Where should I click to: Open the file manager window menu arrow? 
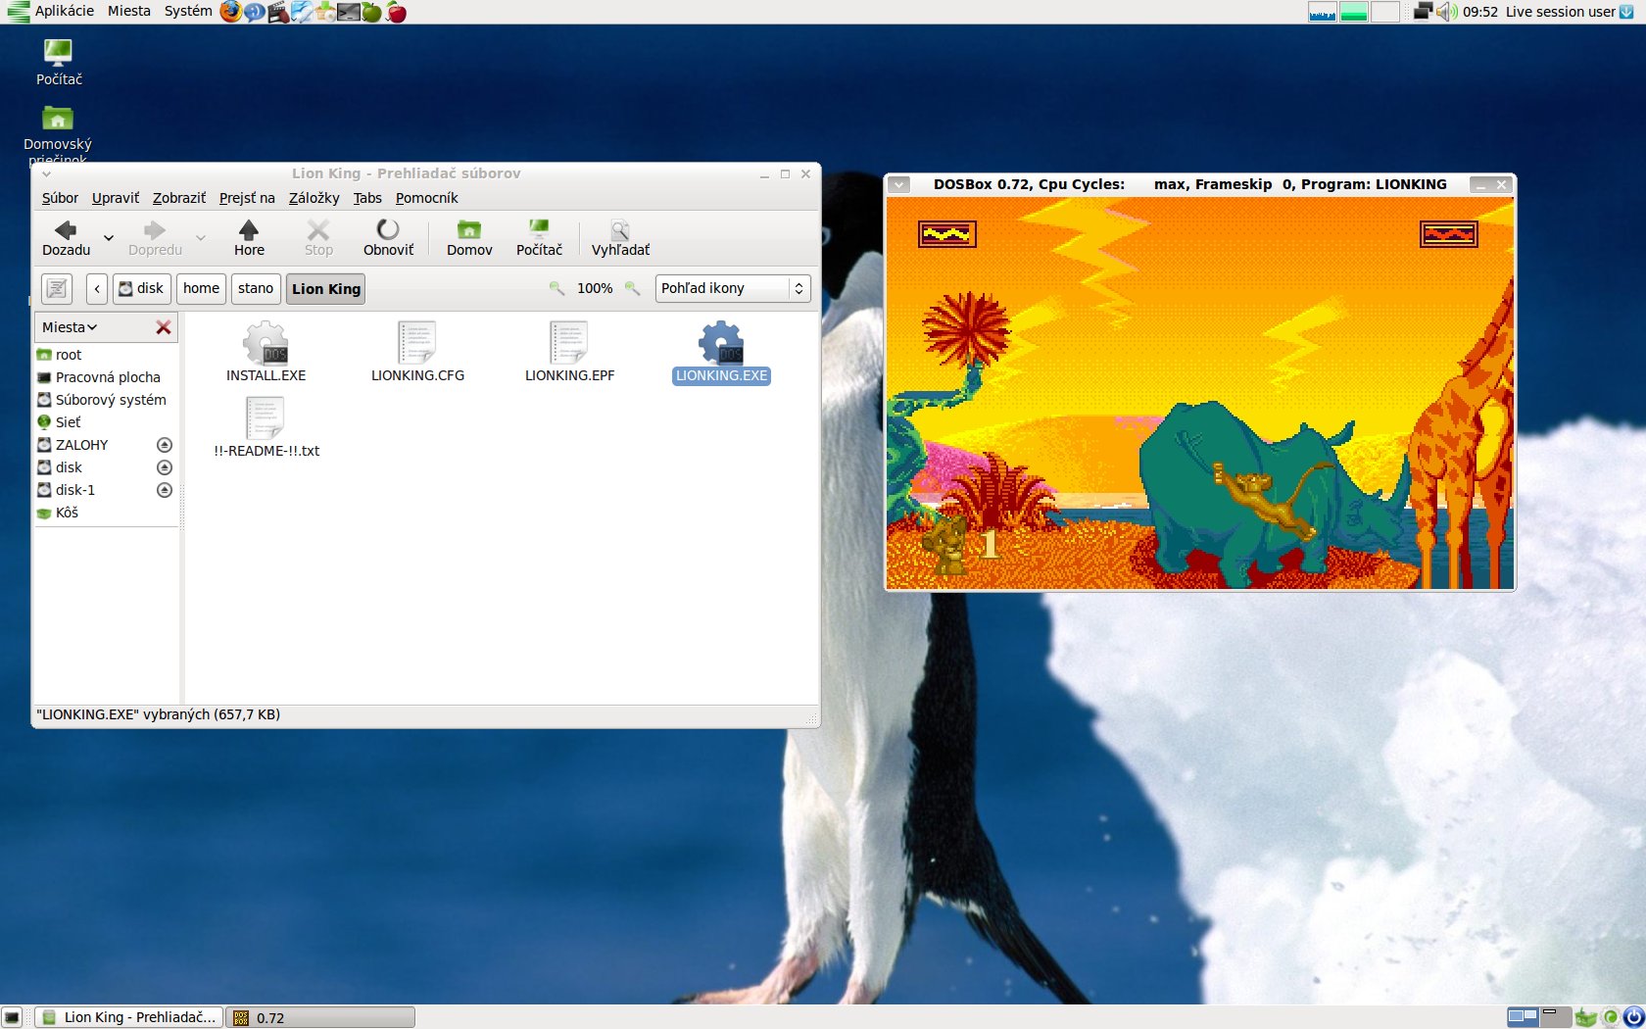point(46,174)
